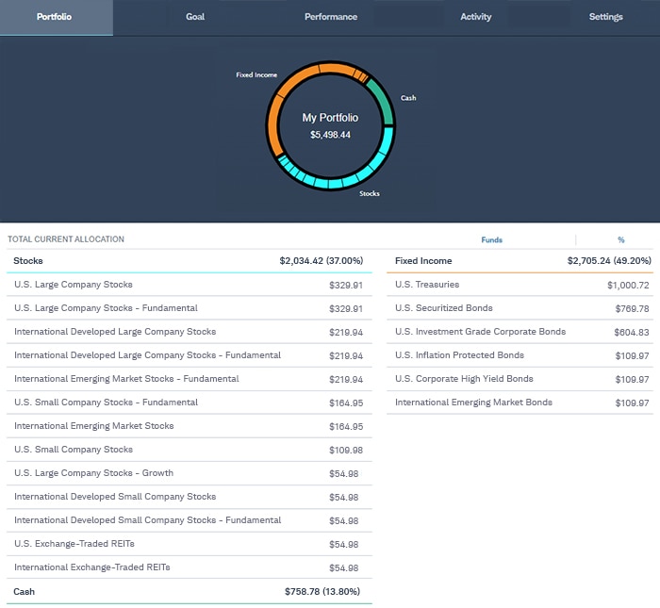Click U.S. Large Company Stocks row
The height and width of the screenshot is (608, 660).
189,285
